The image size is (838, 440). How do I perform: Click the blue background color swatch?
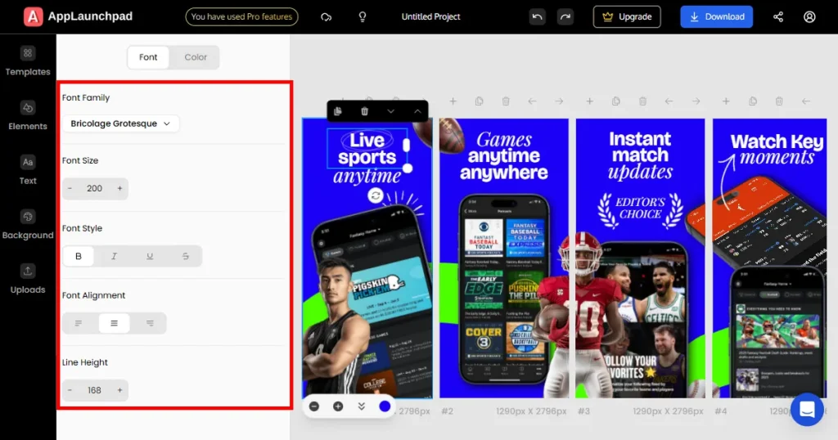[385, 406]
